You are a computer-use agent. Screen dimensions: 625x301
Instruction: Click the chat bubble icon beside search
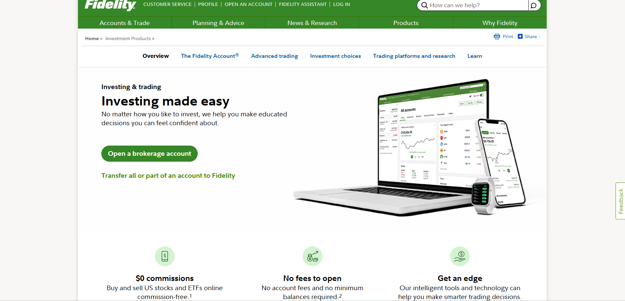(x=534, y=5)
